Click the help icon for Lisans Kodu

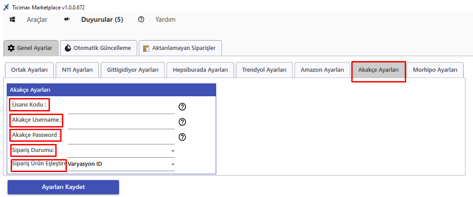[x=182, y=107]
